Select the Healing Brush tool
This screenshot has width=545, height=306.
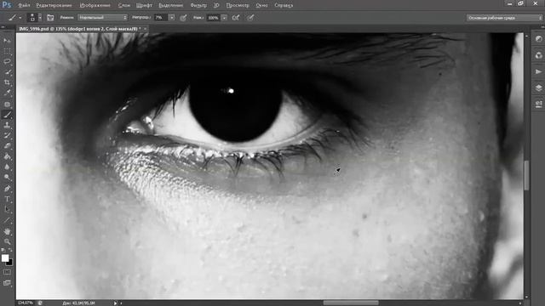[x=7, y=104]
